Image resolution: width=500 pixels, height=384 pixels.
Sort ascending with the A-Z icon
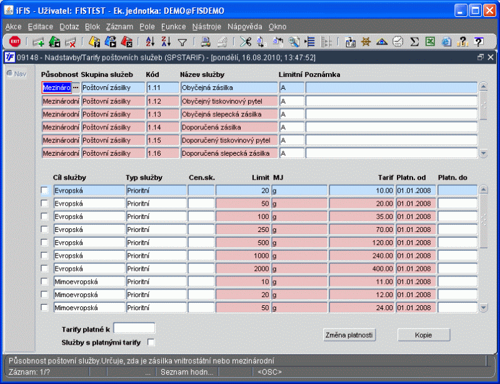(150, 42)
